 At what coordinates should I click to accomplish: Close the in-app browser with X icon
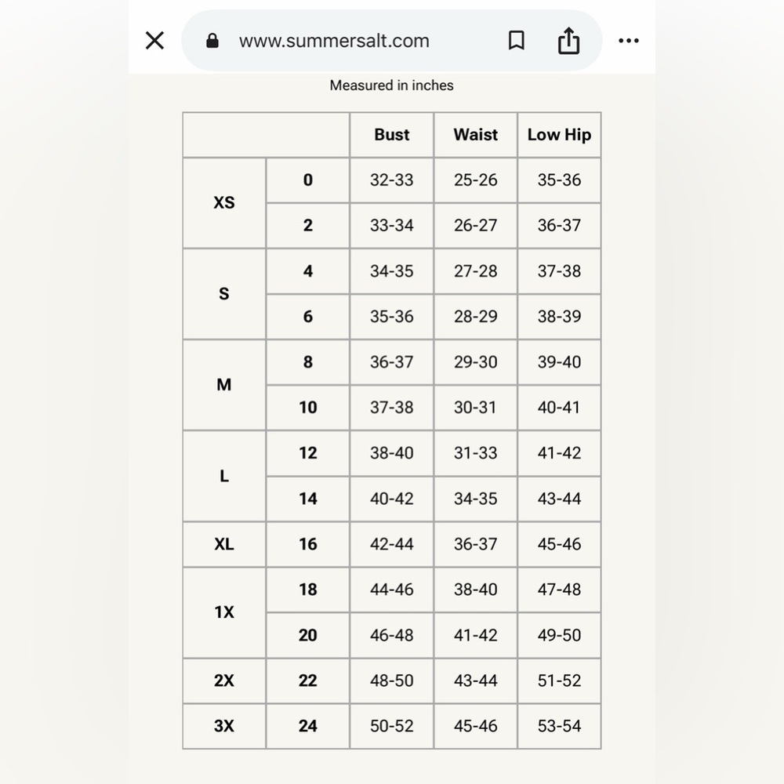pyautogui.click(x=154, y=41)
